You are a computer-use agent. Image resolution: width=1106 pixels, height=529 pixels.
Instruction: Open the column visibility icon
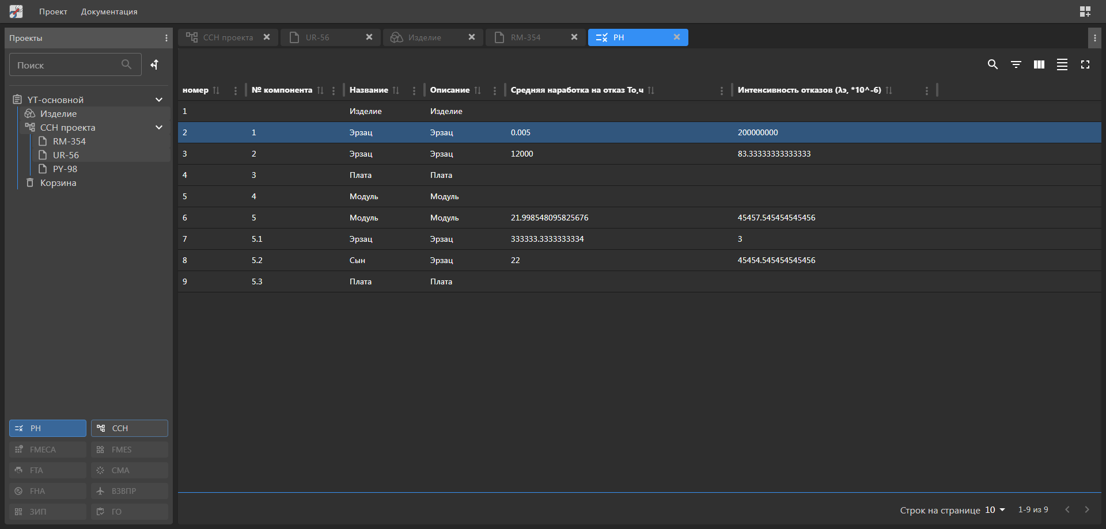tap(1039, 64)
